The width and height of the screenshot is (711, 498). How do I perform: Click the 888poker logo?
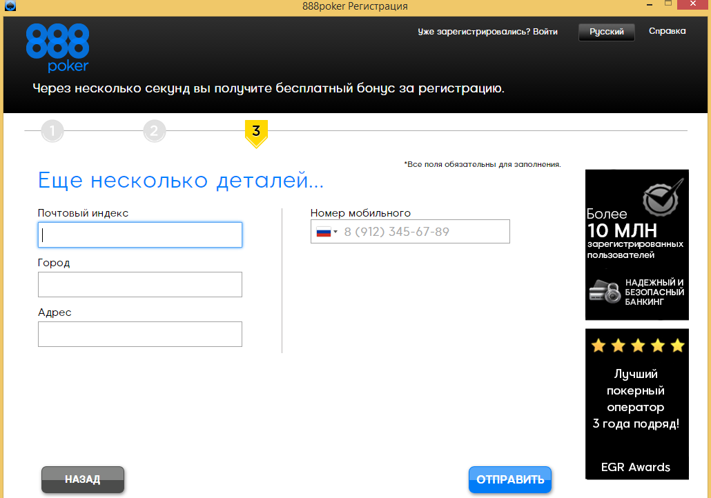pyautogui.click(x=58, y=48)
